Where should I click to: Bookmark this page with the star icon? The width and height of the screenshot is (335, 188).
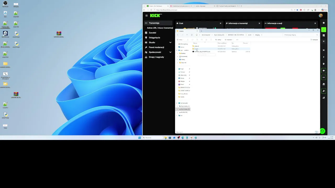tap(297, 10)
